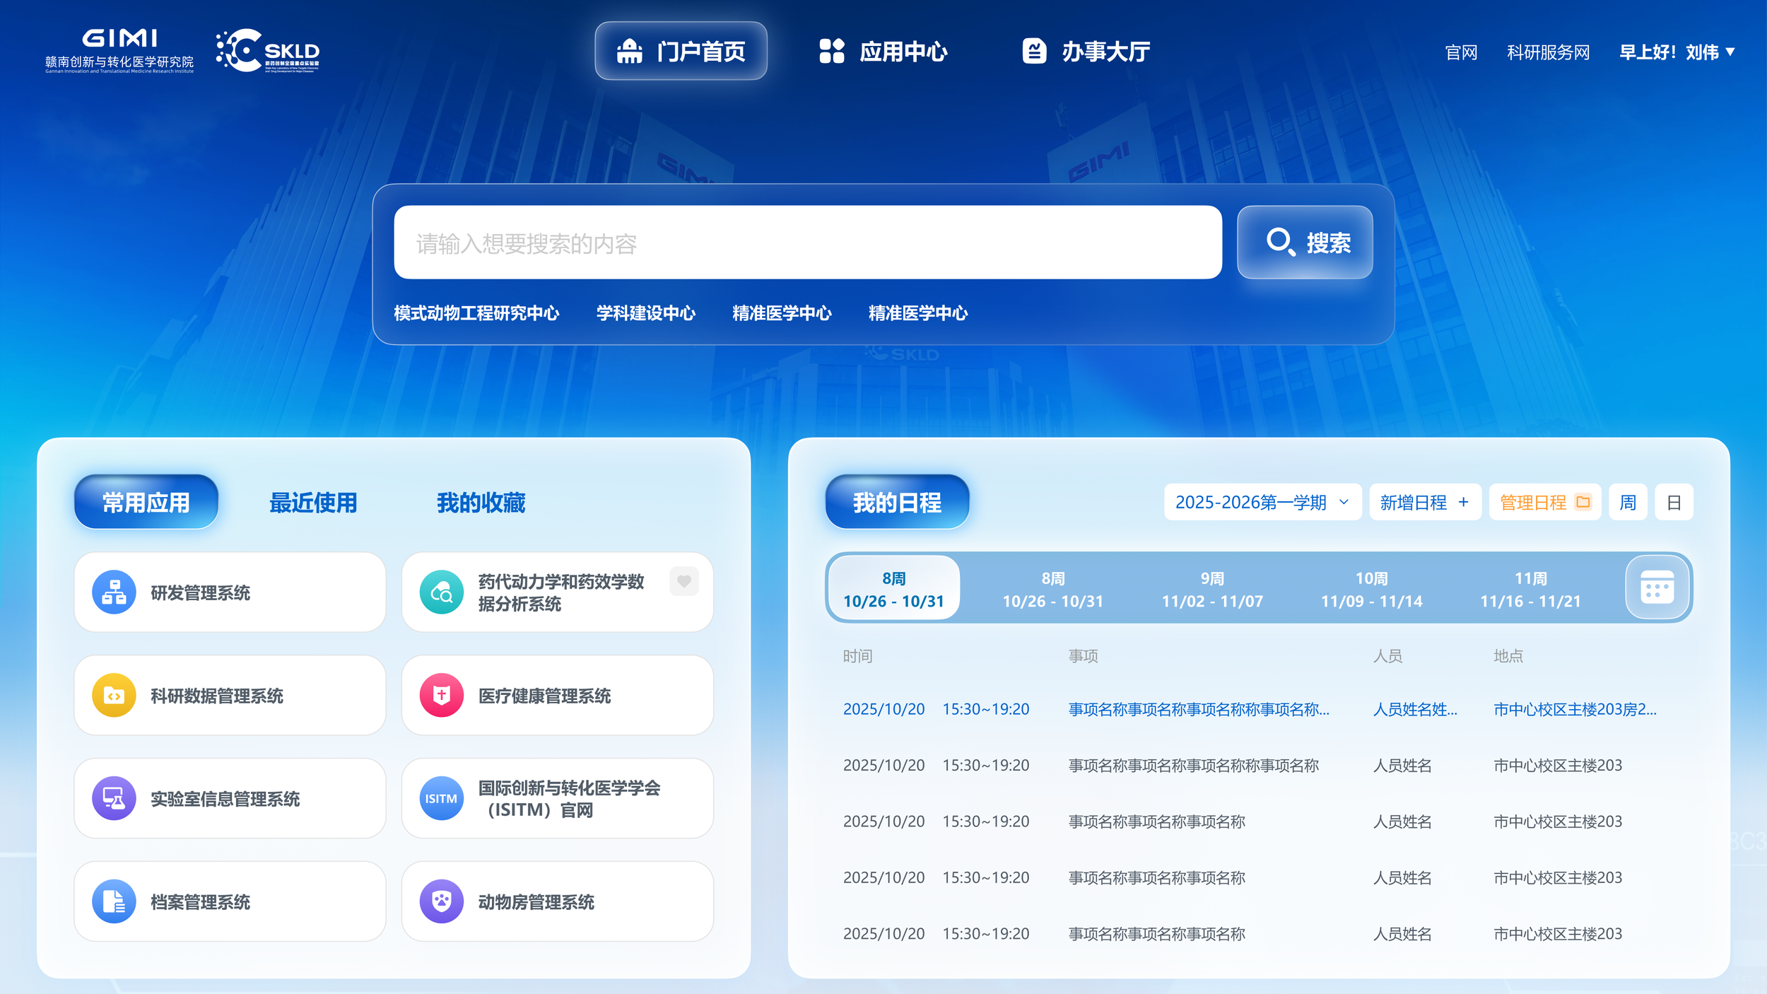This screenshot has width=1767, height=994.
Task: Click the ISITM round logo icon
Action: pyautogui.click(x=441, y=798)
